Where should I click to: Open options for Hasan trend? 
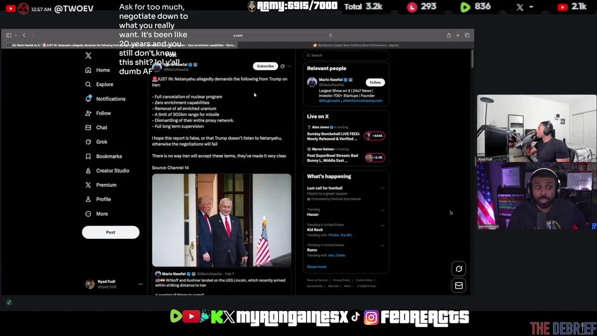click(382, 210)
